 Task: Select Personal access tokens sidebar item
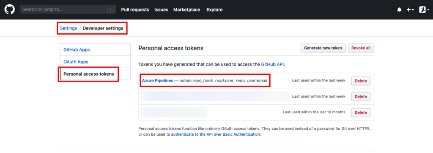pyautogui.click(x=95, y=74)
